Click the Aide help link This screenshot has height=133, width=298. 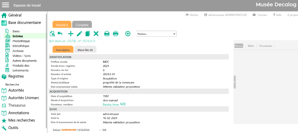277,15
